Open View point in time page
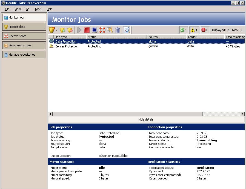246x189 pixels. click(24, 45)
